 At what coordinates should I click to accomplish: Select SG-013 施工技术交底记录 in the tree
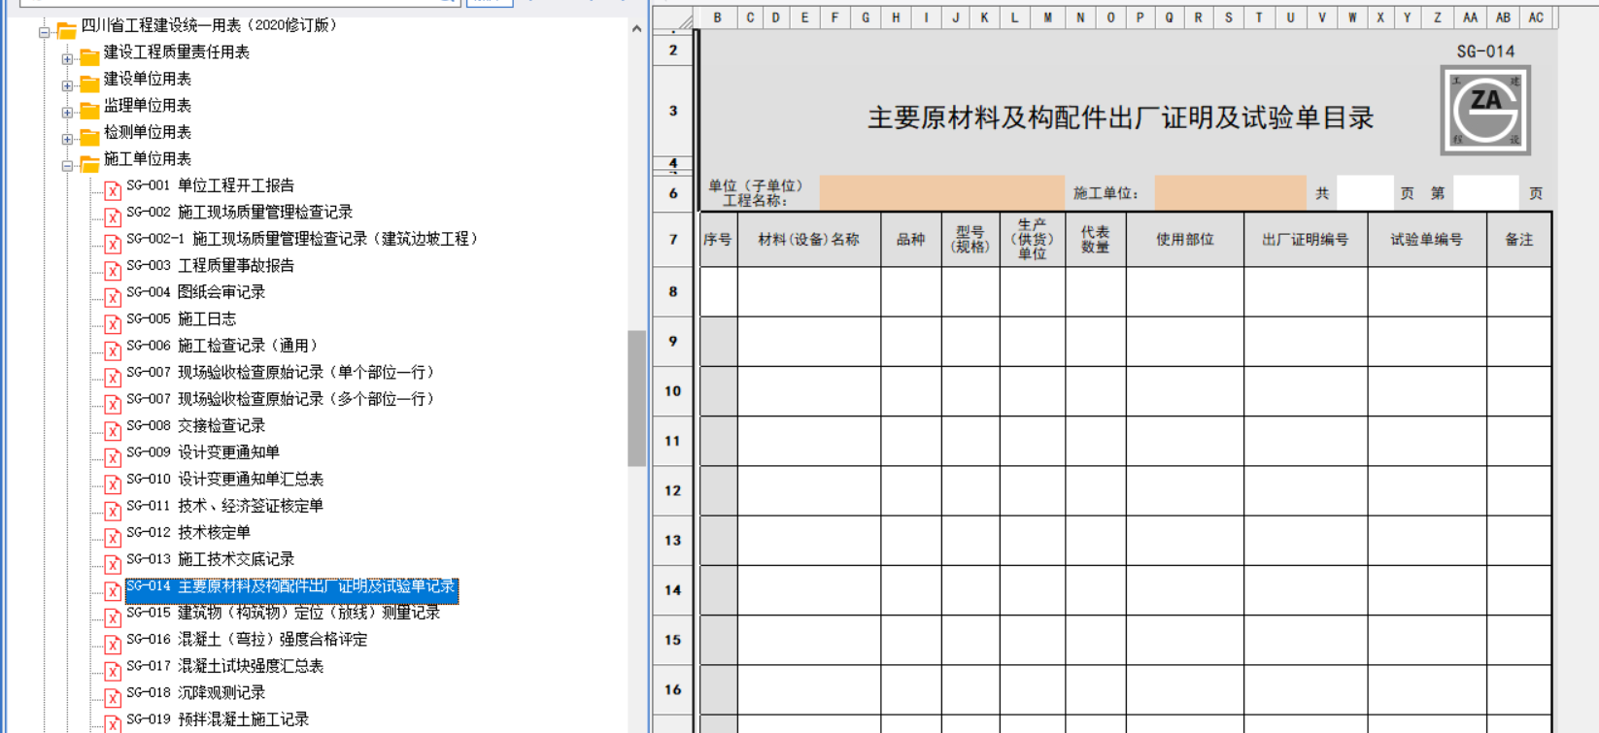(x=235, y=559)
